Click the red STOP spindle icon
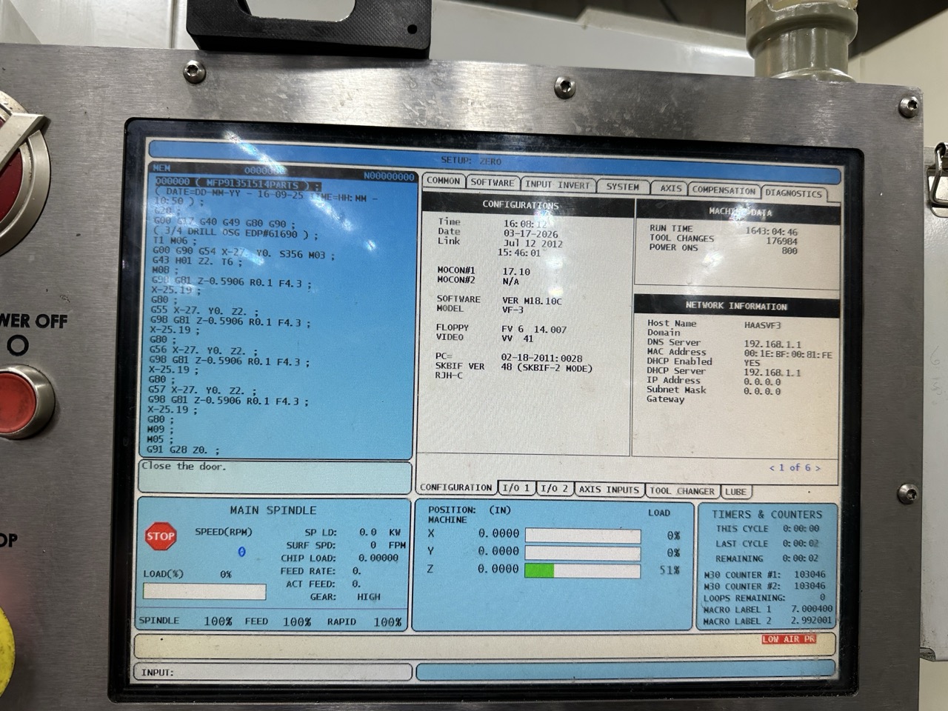 coord(160,537)
